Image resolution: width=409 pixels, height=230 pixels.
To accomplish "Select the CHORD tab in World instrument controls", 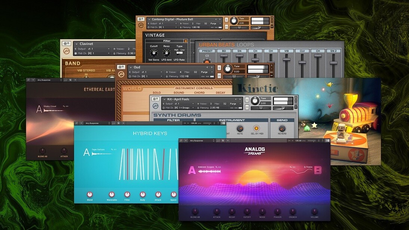I will [x=199, y=93].
